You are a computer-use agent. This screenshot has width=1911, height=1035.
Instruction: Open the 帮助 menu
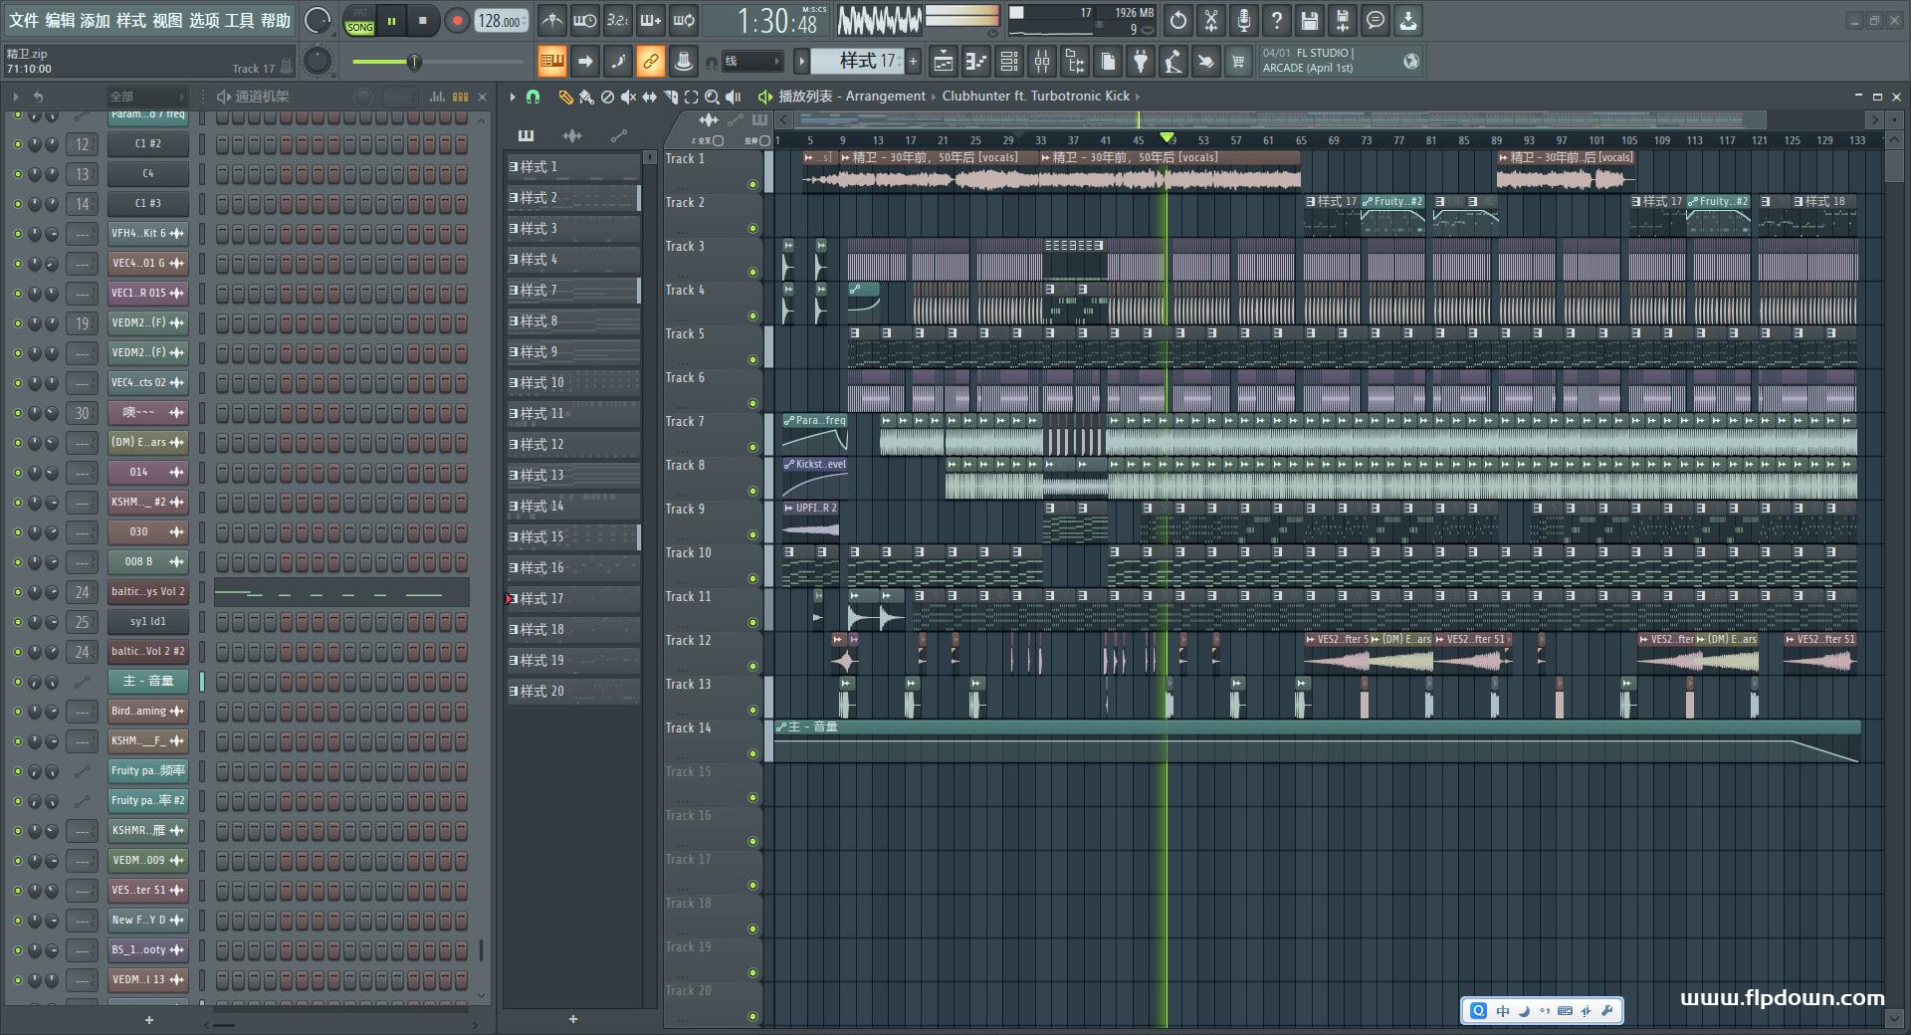[x=276, y=20]
